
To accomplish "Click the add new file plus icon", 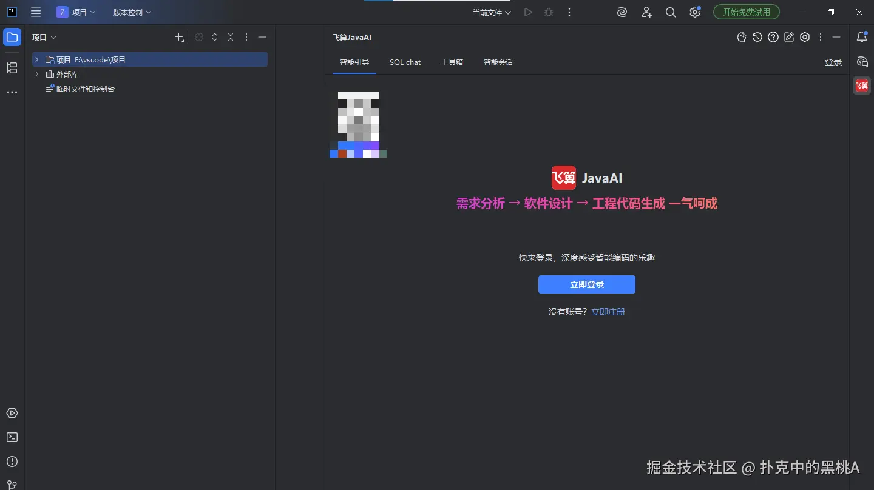I will point(179,37).
